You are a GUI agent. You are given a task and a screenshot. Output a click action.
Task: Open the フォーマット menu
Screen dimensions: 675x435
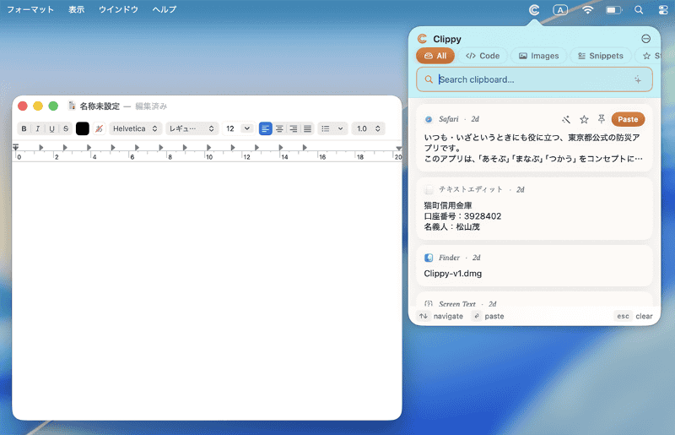(30, 9)
